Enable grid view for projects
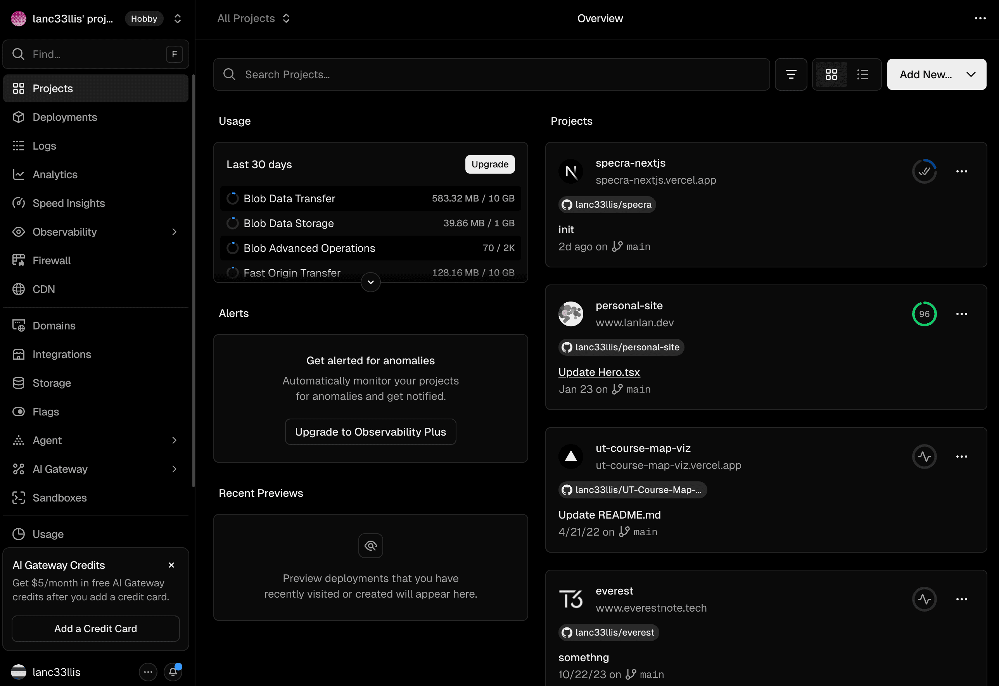Viewport: 999px width, 686px height. coord(831,74)
